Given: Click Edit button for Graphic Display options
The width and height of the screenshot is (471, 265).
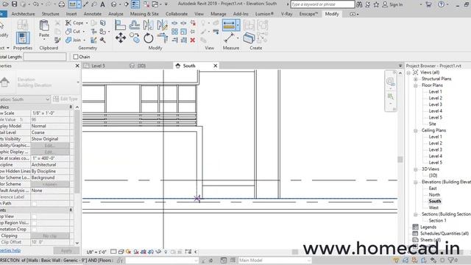Looking at the screenshot, I should (50, 152).
